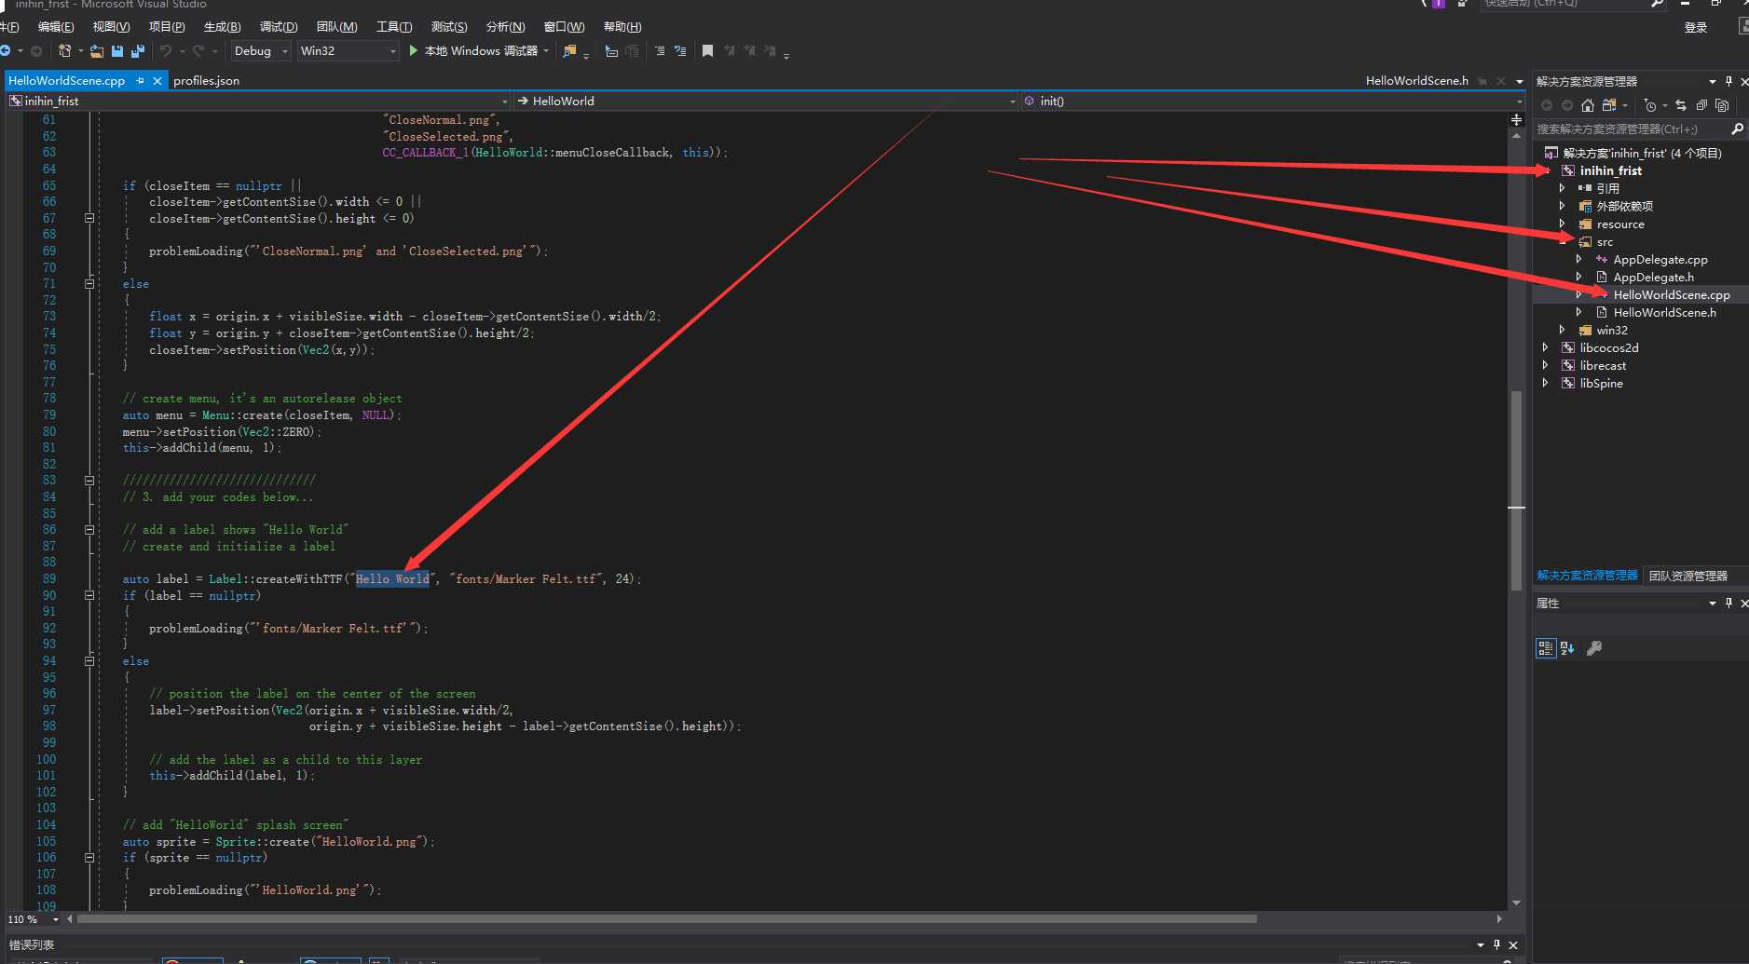
Task: Expand the 引用 tree node
Action: (x=1563, y=188)
